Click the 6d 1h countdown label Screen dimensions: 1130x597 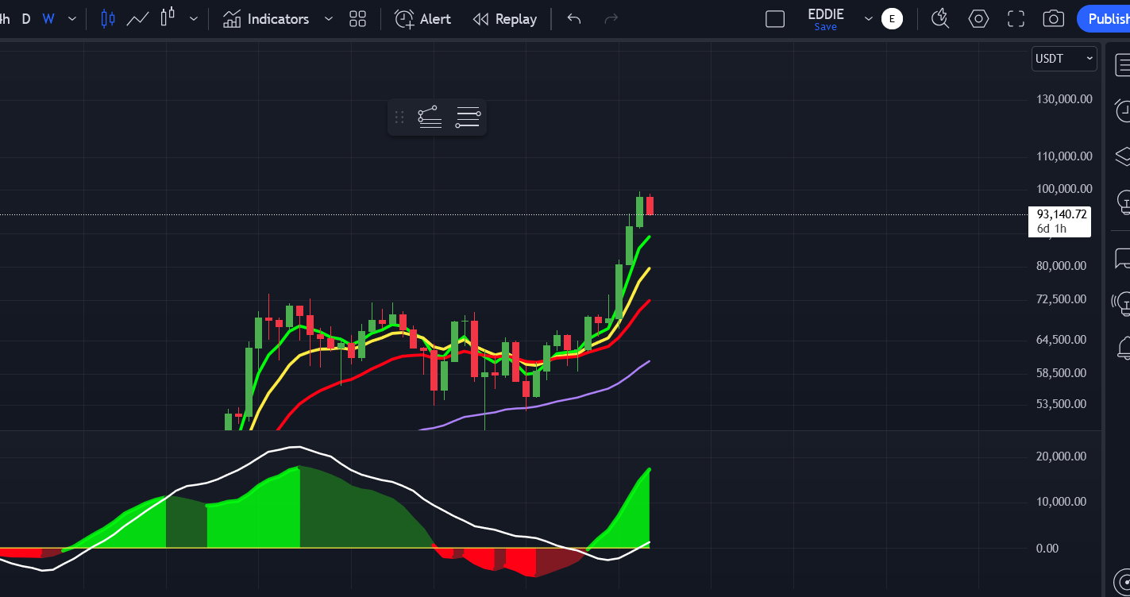point(1051,229)
